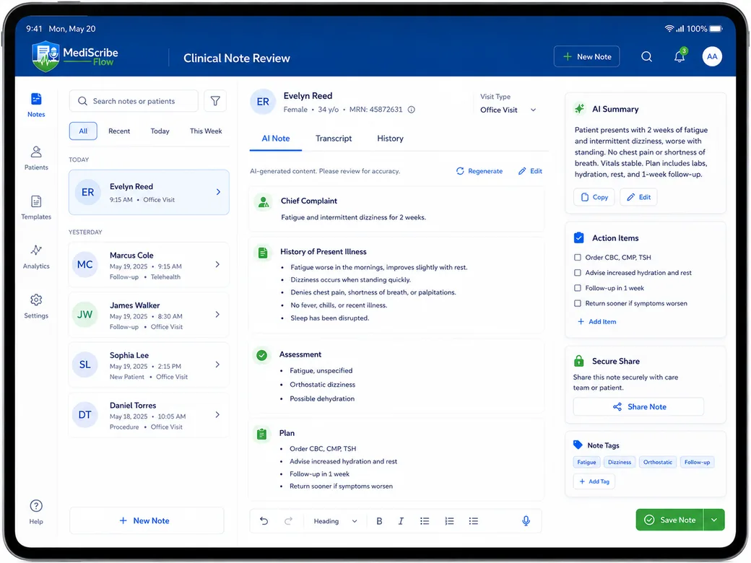Start dictation with microphone icon

pos(526,521)
